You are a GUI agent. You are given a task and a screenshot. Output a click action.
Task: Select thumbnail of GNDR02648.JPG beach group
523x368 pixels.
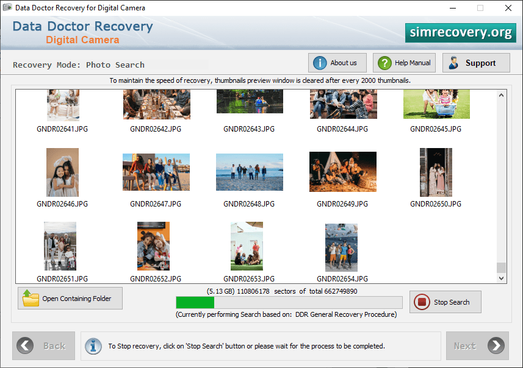250,172
